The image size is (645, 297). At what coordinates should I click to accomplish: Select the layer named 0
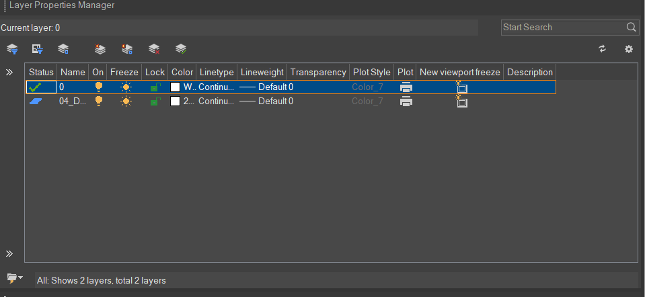pos(62,87)
